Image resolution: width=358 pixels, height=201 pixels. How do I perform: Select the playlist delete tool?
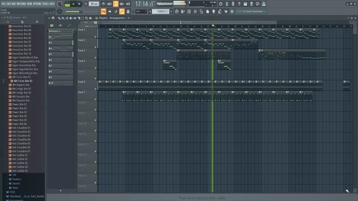tap(67, 18)
